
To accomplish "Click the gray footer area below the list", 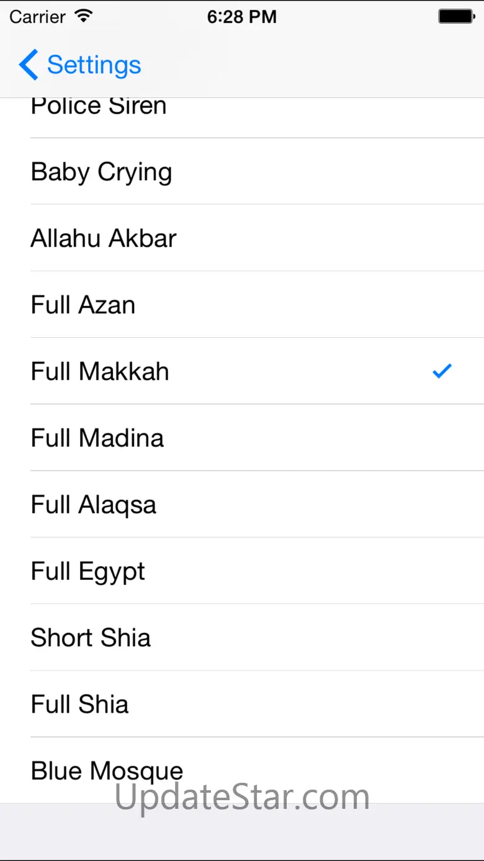I will (242, 835).
